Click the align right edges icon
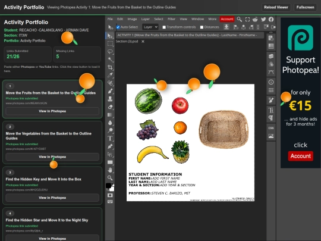 (251, 27)
